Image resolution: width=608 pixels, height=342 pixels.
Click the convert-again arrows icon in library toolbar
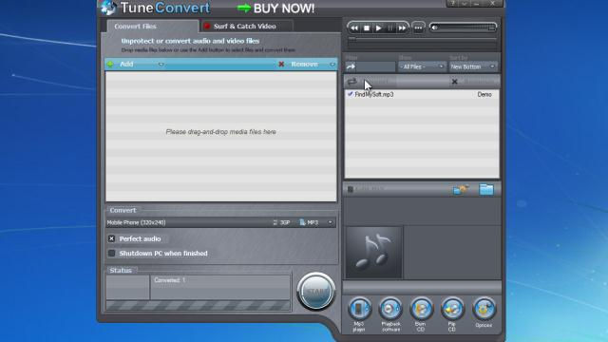tap(352, 82)
